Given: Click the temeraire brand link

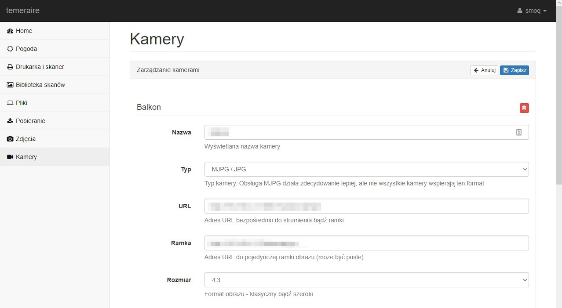Looking at the screenshot, I should click(x=23, y=11).
